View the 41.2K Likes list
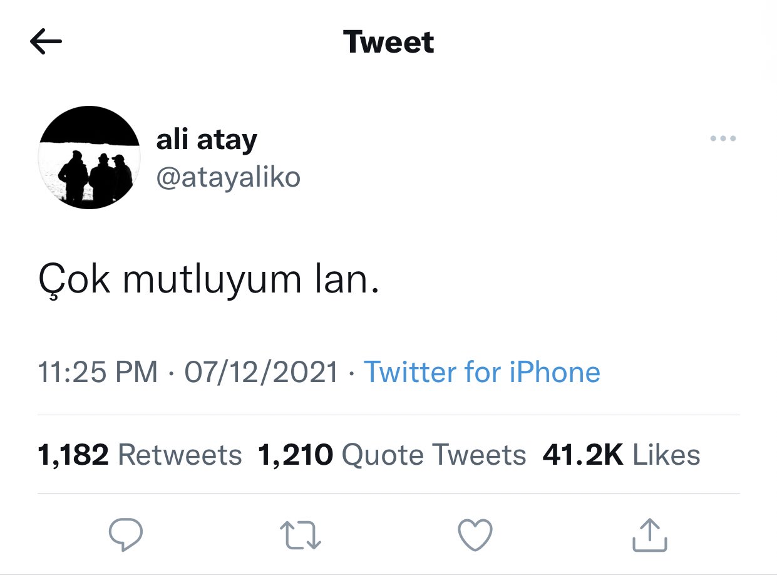 tap(621, 455)
